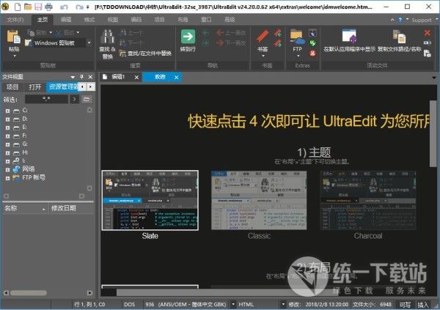440x310 pixels.
Task: Click the red X icon in Active File group
Action: pos(427,33)
